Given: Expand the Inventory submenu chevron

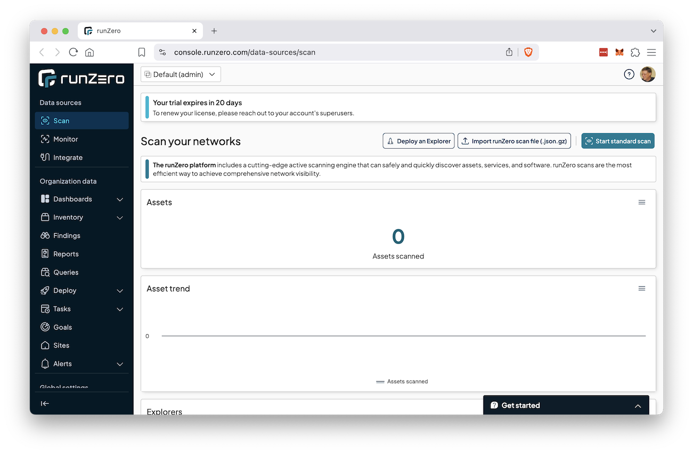Looking at the screenshot, I should click(120, 217).
